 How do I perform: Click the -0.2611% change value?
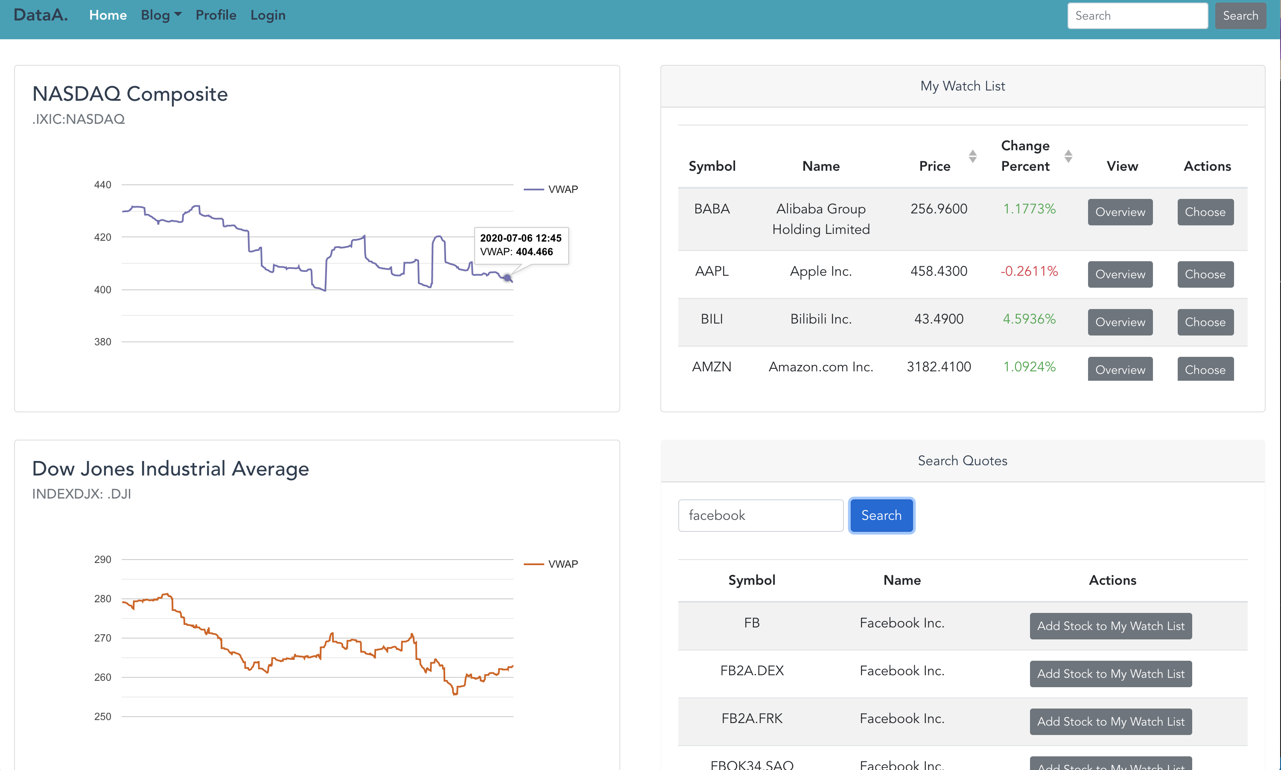tap(1029, 271)
